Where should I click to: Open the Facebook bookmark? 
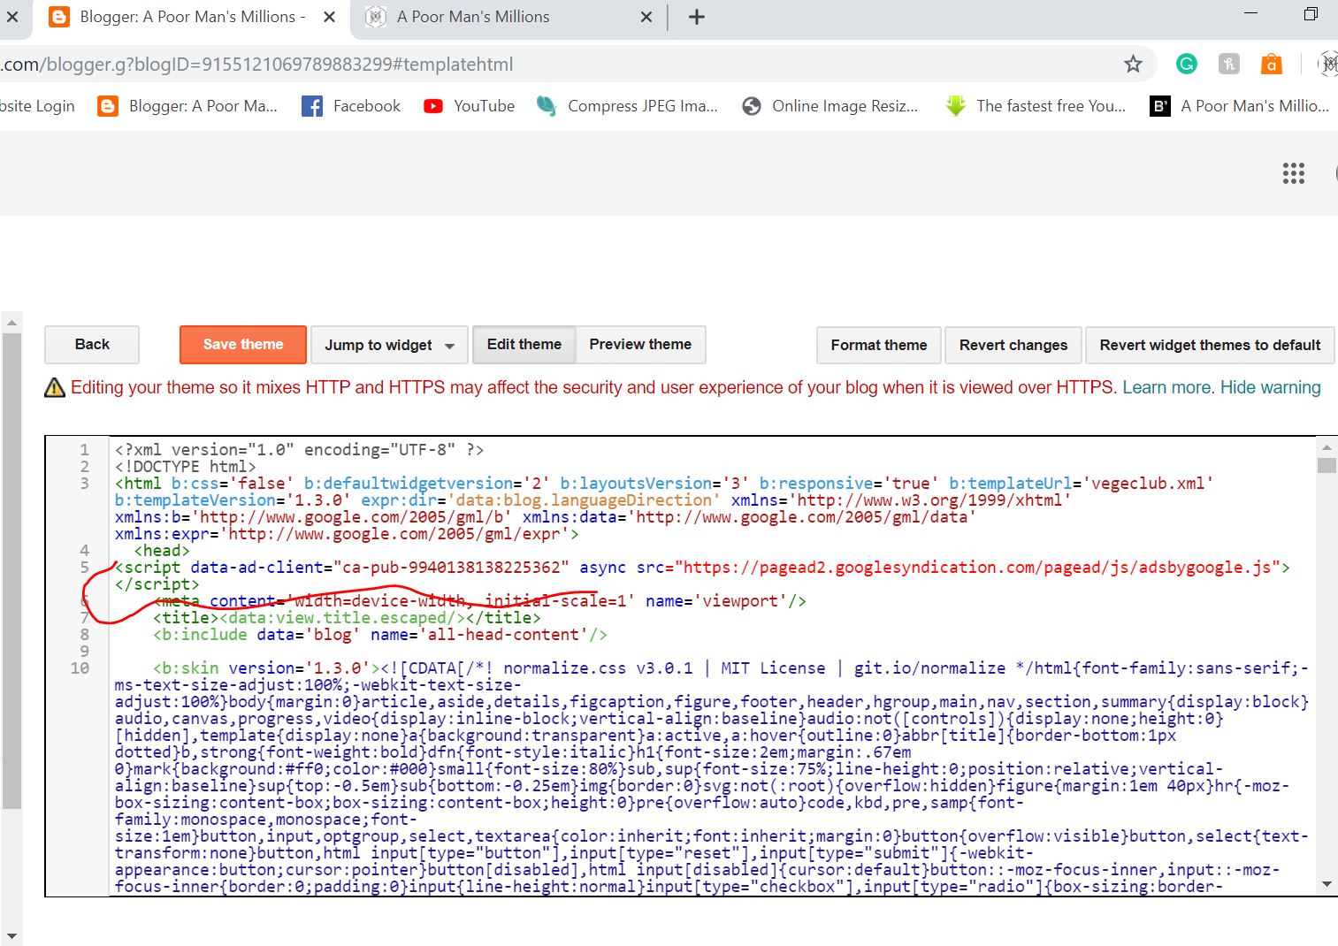point(351,106)
